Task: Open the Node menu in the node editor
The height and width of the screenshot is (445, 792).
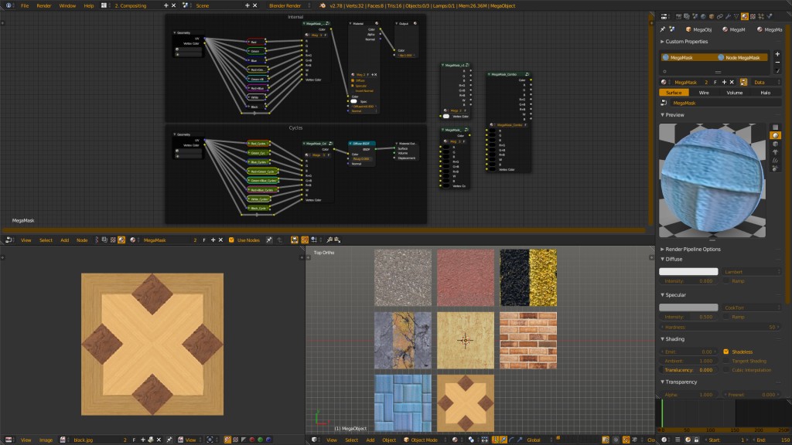Action: pos(82,239)
